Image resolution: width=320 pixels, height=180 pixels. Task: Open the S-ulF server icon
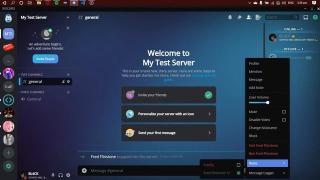coord(8,86)
